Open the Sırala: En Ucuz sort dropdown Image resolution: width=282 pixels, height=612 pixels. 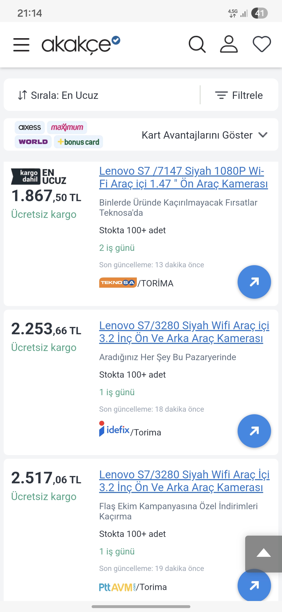[58, 95]
